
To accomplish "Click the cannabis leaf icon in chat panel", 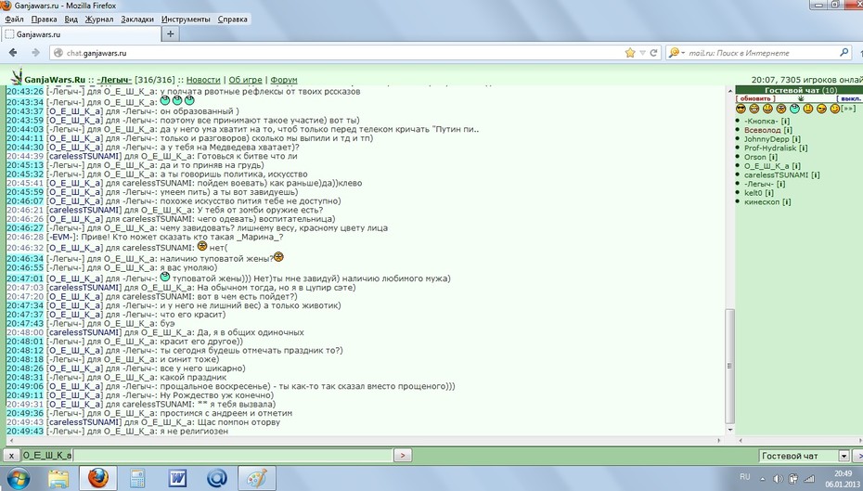I will [801, 98].
